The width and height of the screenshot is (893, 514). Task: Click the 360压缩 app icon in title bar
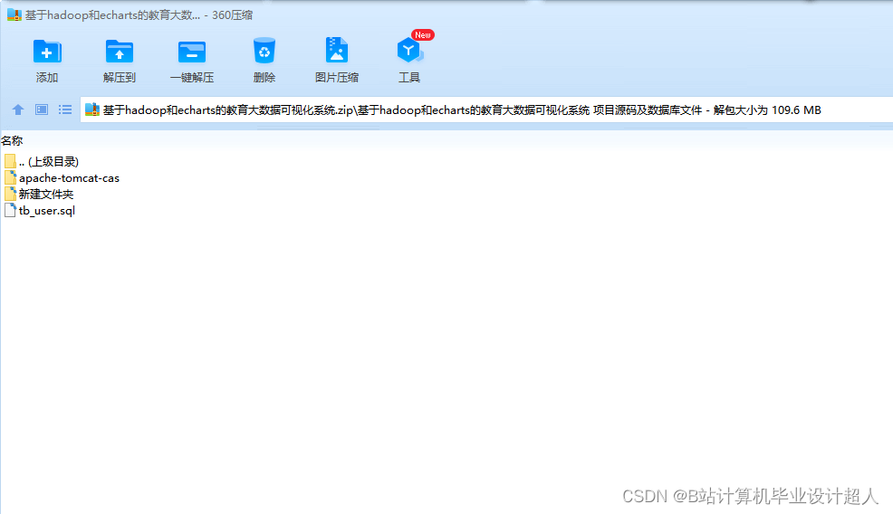(x=14, y=14)
